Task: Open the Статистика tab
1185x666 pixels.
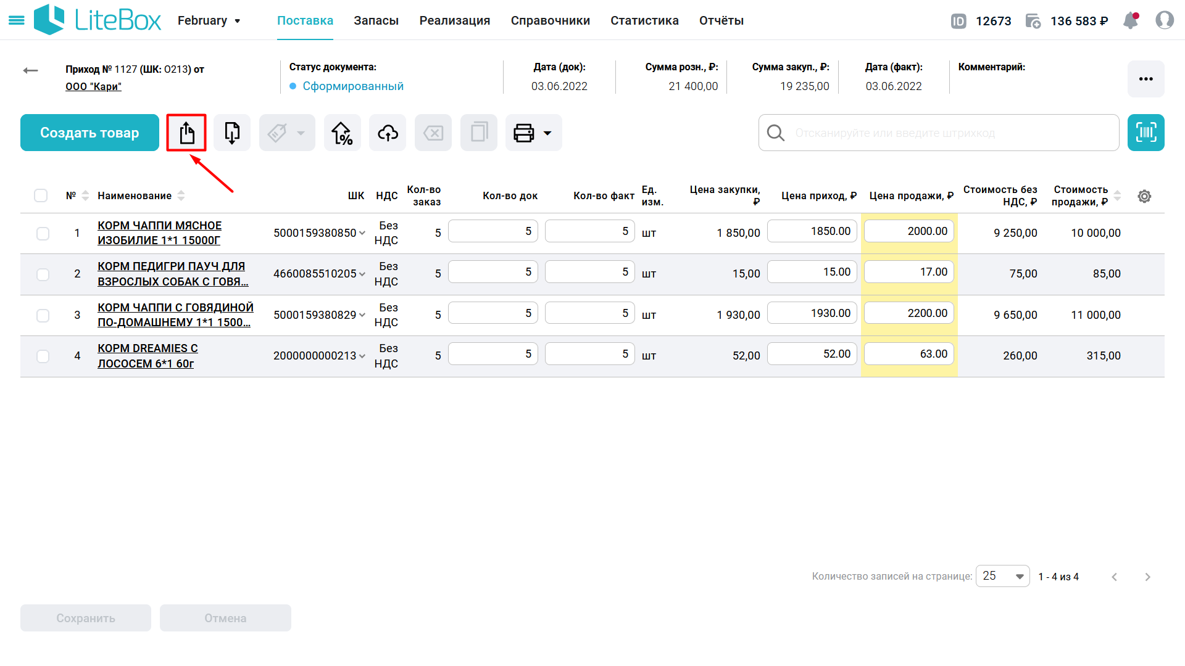Action: (x=644, y=21)
